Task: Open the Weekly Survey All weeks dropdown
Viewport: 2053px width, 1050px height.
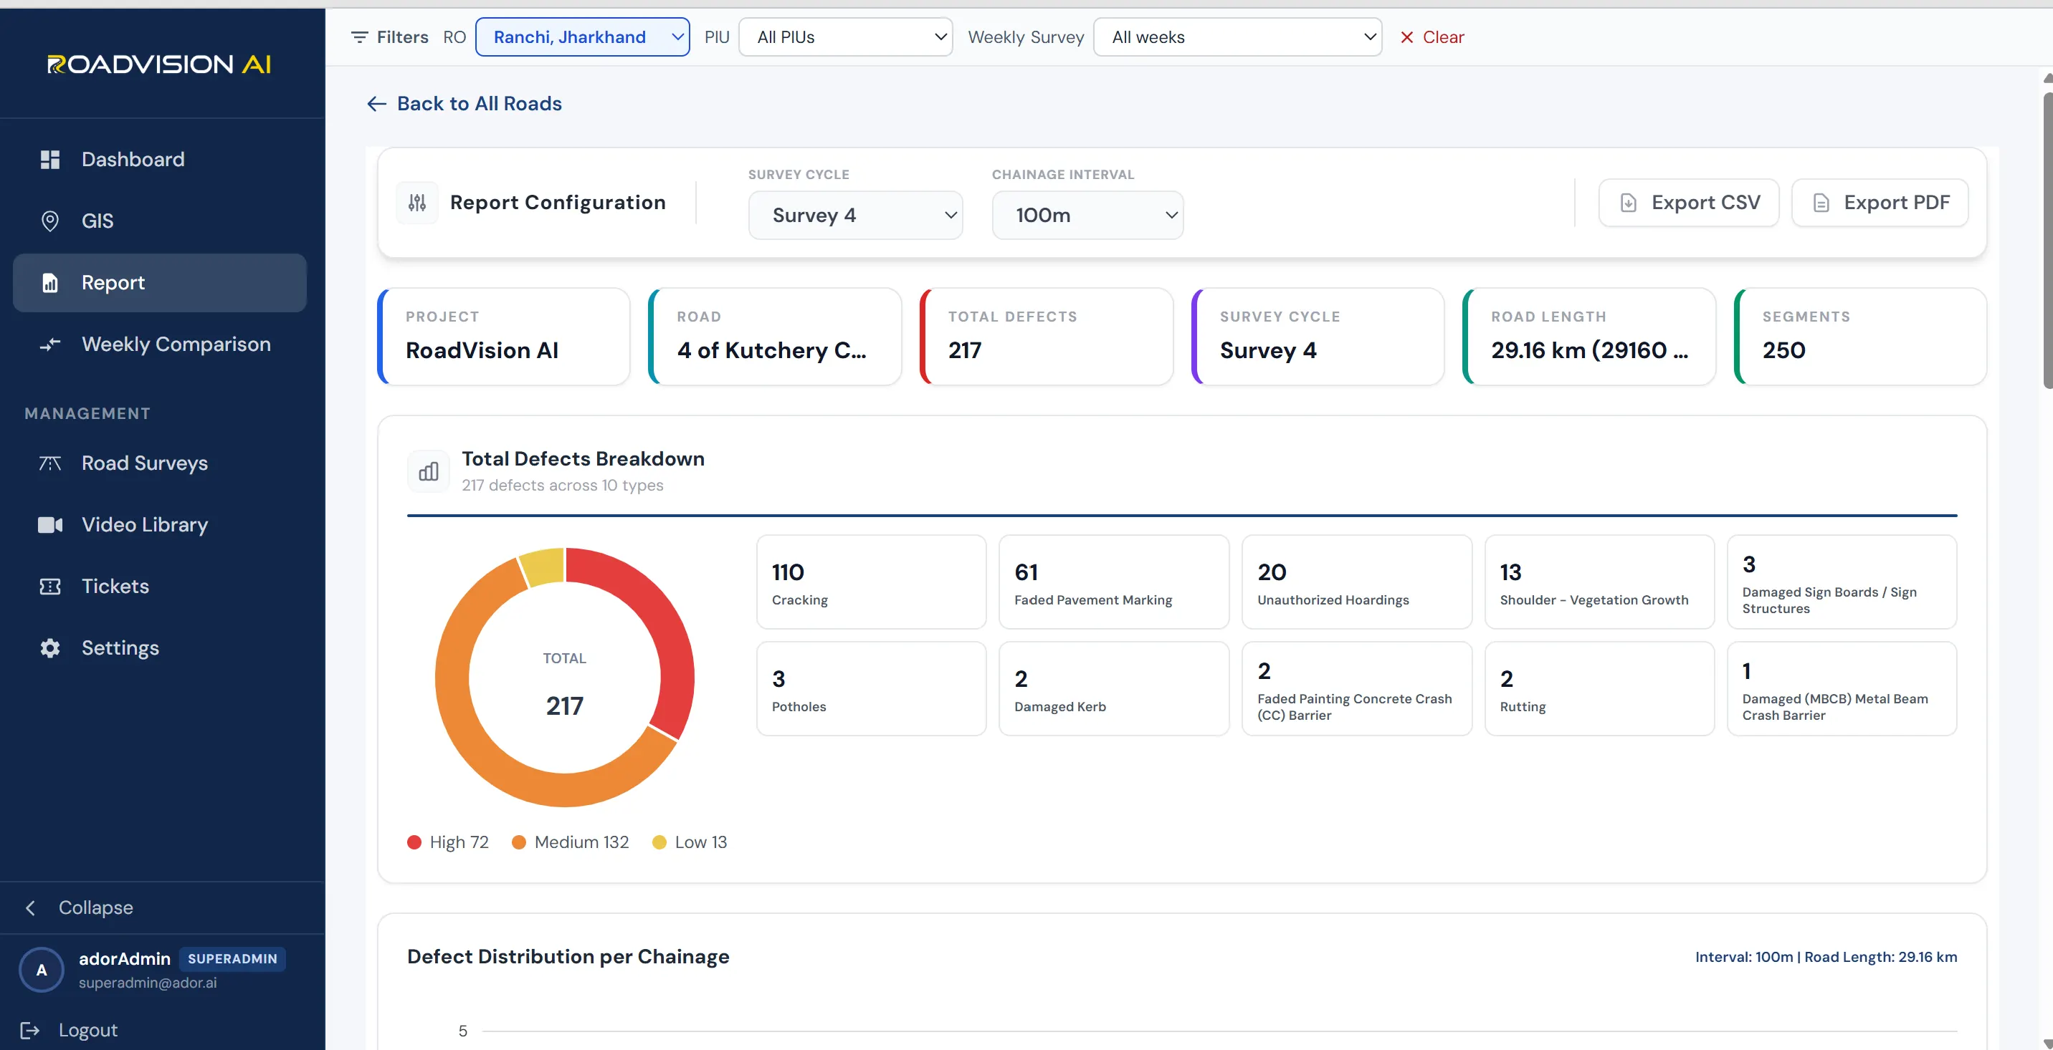Action: point(1238,37)
